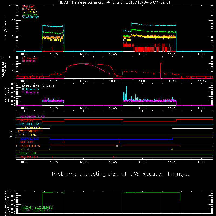Click the FLARE_FLAG label
Screen dimensions: 216x216
(28, 135)
